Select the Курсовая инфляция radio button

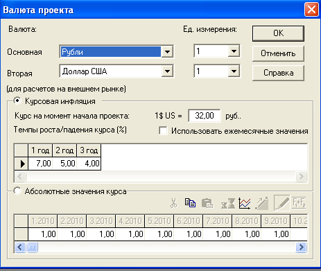point(17,100)
